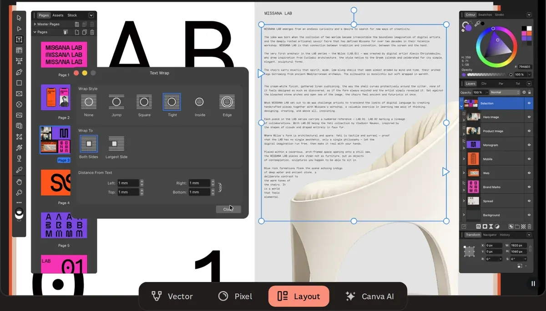Image resolution: width=546 pixels, height=311 pixels.
Task: Click the Delete Page trash icon in Pages panel
Action: 92,32
